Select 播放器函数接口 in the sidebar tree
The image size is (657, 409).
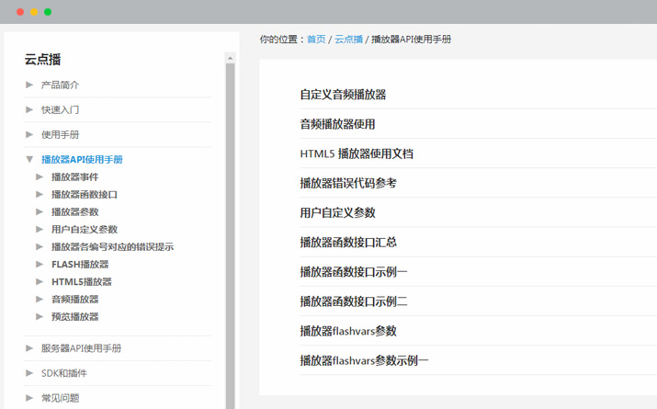(x=84, y=195)
